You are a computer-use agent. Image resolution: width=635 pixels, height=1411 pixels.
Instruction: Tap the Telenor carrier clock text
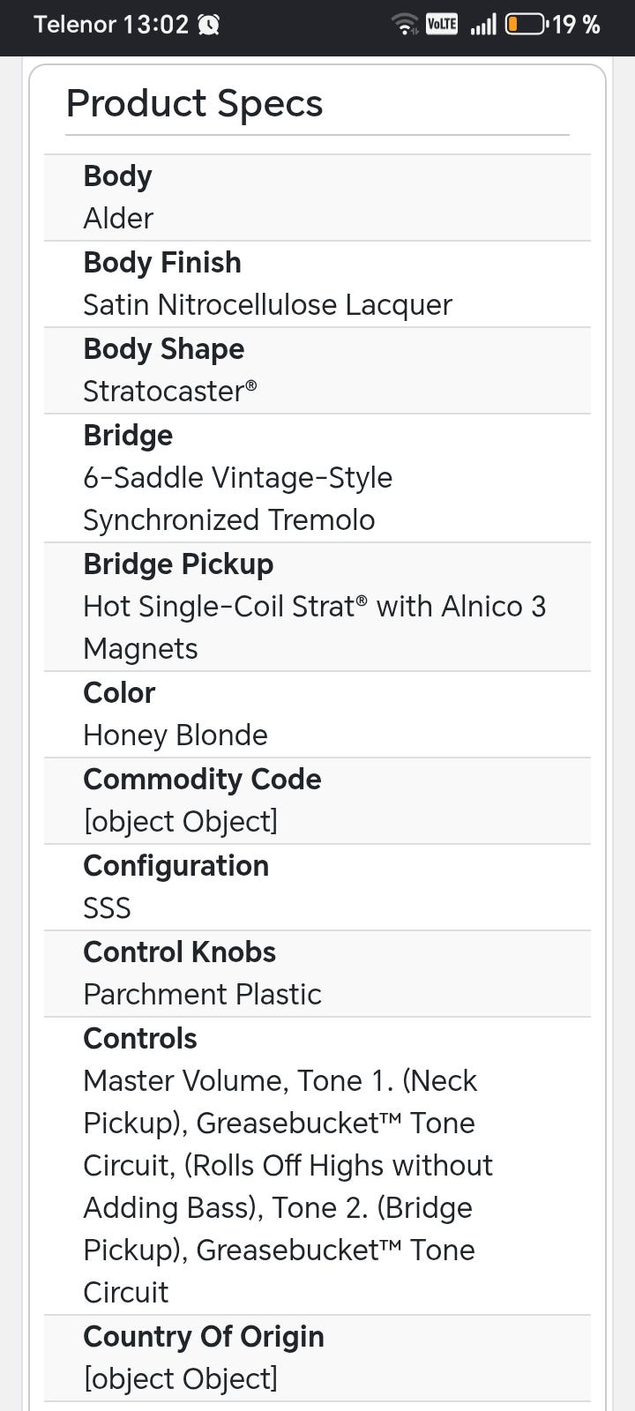111,25
